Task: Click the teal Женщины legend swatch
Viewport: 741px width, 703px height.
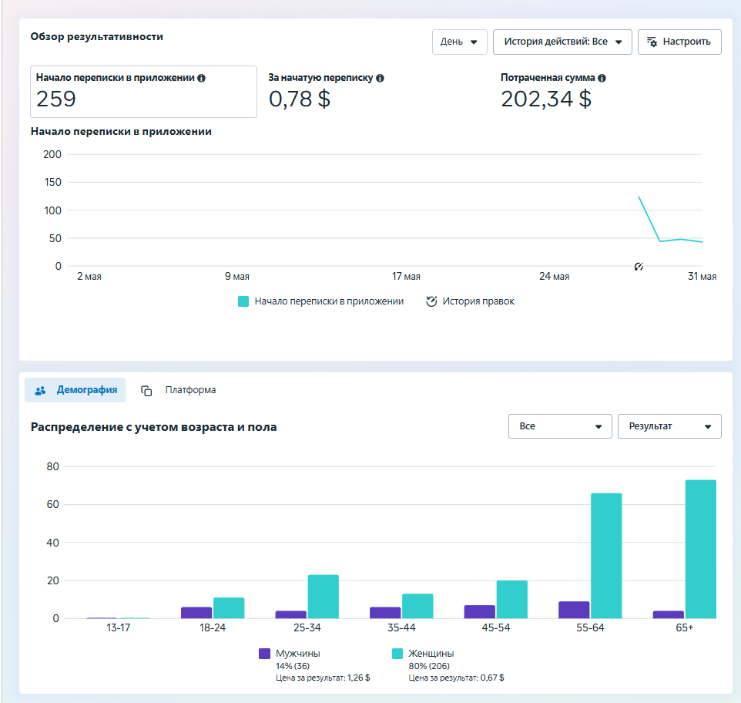Action: tap(397, 654)
